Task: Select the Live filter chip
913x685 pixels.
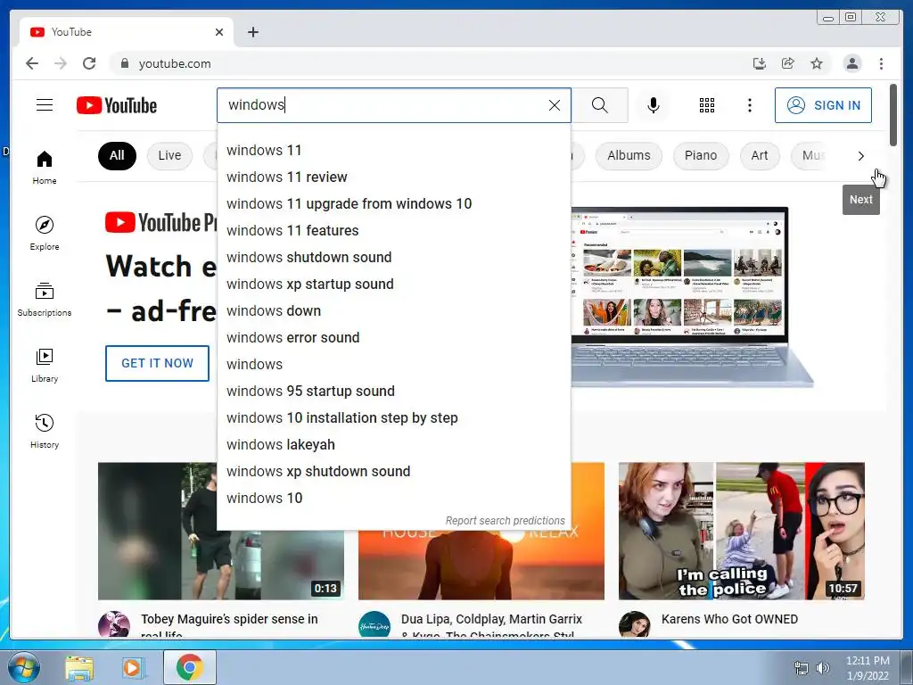Action: tap(169, 155)
